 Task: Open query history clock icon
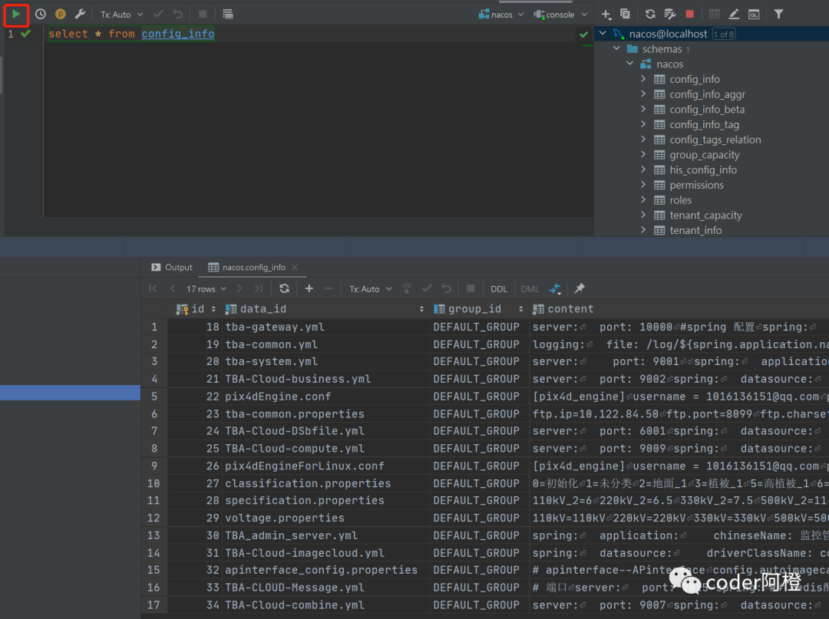click(x=40, y=15)
